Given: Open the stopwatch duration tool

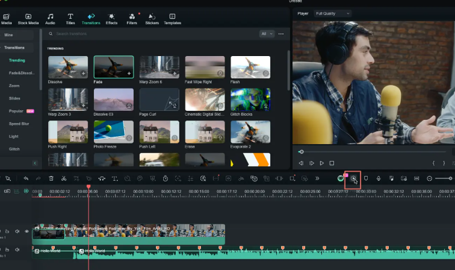Looking at the screenshot, I should click(166, 178).
